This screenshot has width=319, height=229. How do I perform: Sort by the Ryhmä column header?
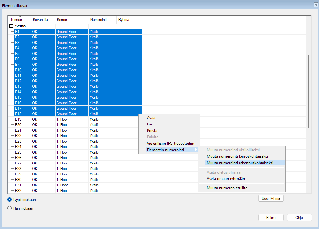[x=129, y=19]
